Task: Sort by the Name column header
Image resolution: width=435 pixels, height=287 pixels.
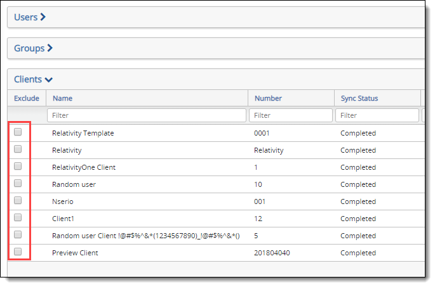Action: point(62,98)
